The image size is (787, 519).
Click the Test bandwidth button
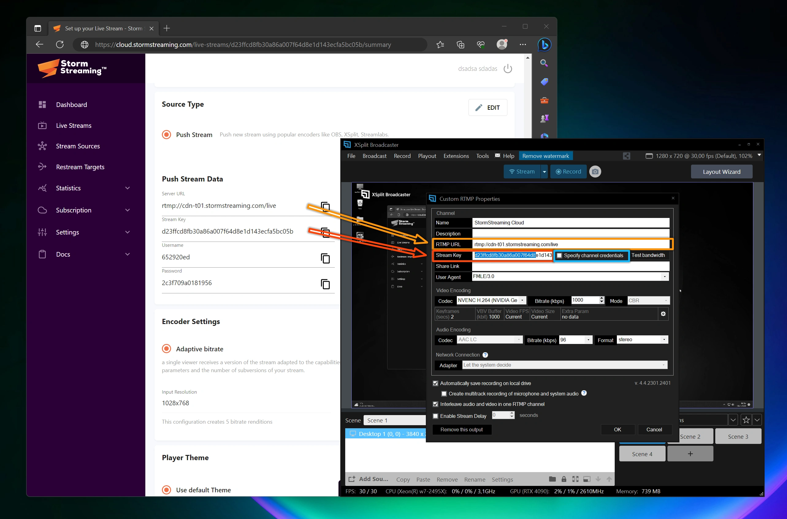click(x=649, y=255)
